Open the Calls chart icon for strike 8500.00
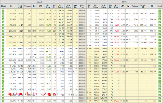 3,43
